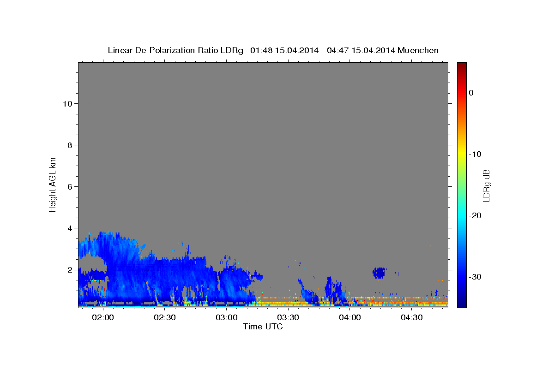Click the 02:30 time axis label
The height and width of the screenshot is (369, 554).
click(165, 318)
